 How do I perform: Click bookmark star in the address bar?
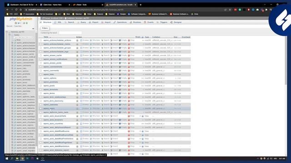pyautogui.click(x=230, y=10)
